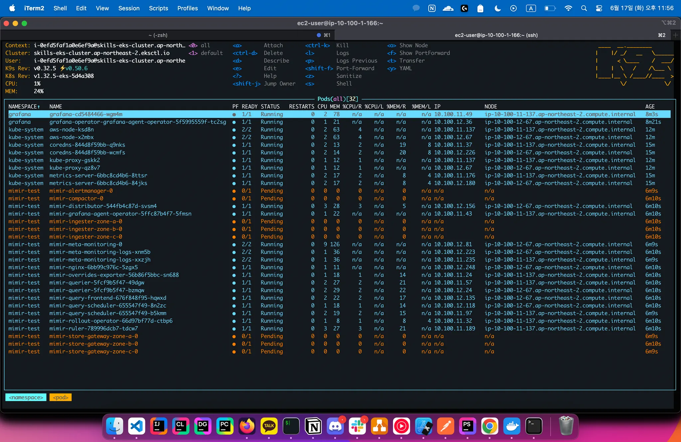Open Docker Desktop from the dock
681x442 pixels.
511,426
